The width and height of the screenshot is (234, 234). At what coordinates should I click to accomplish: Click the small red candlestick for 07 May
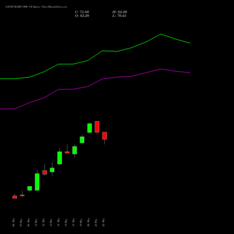22,195
